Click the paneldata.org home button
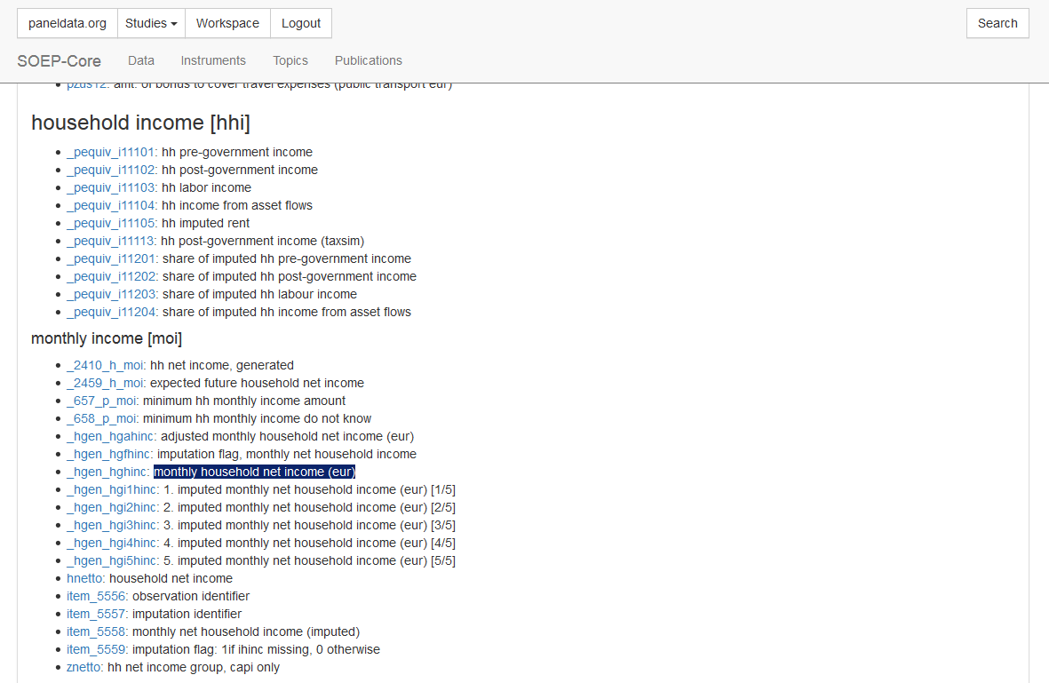 coord(67,23)
